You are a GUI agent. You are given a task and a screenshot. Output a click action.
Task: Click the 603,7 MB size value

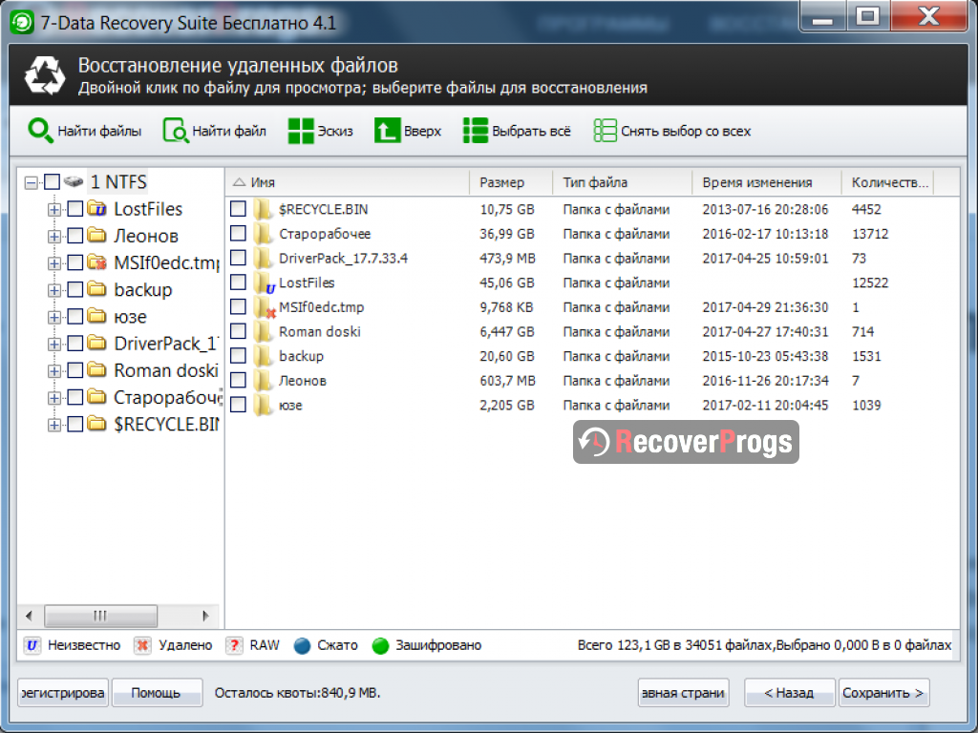[x=507, y=381]
